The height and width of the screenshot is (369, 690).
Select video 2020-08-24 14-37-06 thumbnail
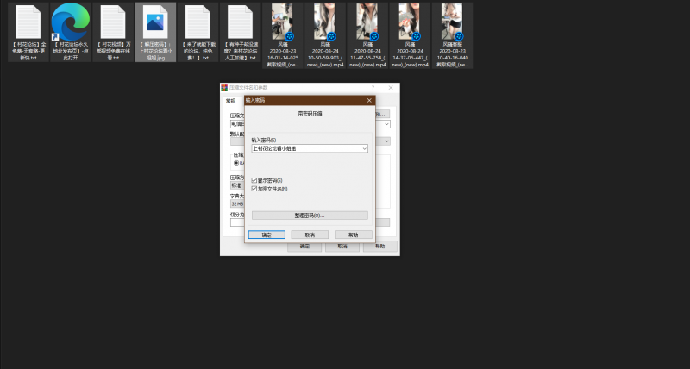coord(411,22)
